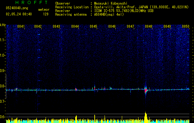The image size is (194, 123).
Task: Click the 0.7 kHz axis label
Action: tap(3, 101)
